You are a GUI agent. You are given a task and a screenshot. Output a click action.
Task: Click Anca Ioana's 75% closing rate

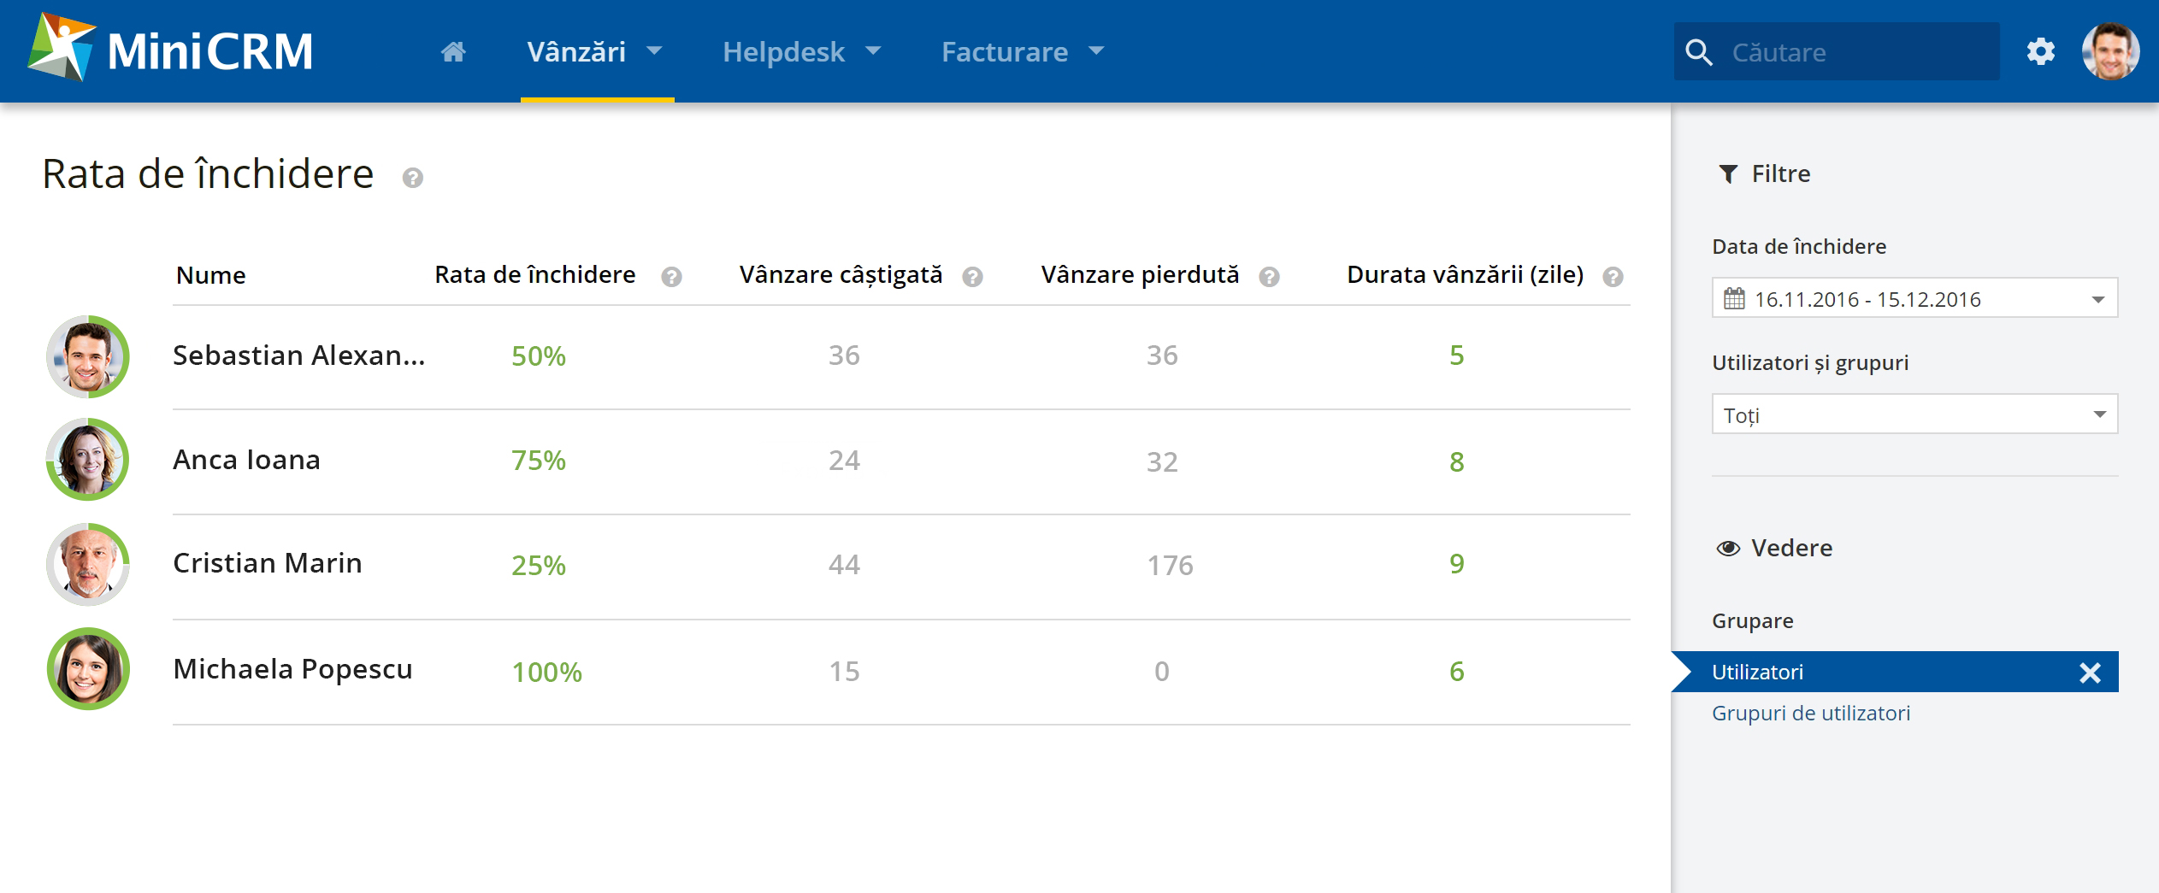(539, 461)
